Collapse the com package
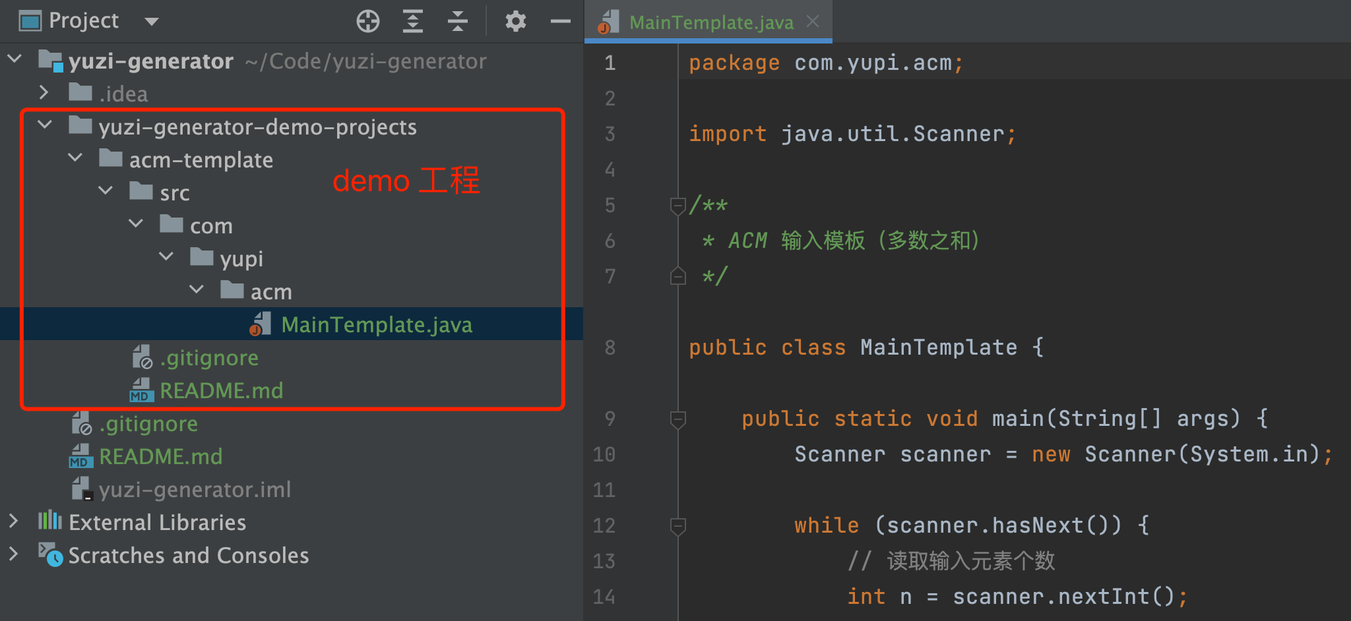 click(136, 223)
